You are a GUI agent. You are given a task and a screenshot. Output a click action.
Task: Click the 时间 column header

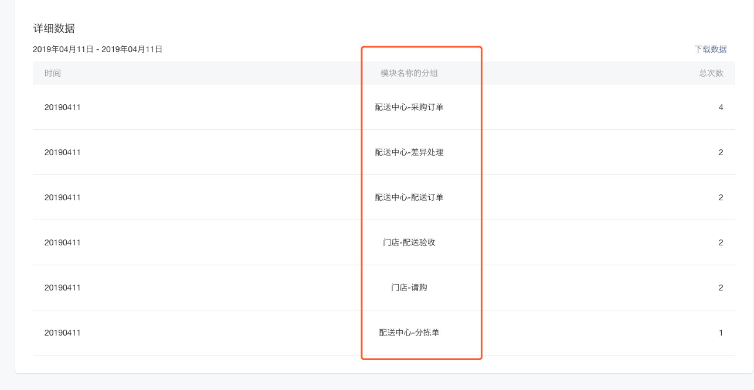coord(53,73)
